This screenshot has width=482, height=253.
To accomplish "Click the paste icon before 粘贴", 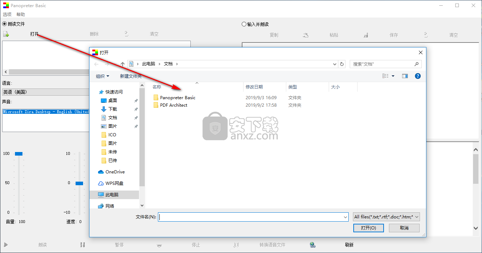I will click(x=306, y=35).
